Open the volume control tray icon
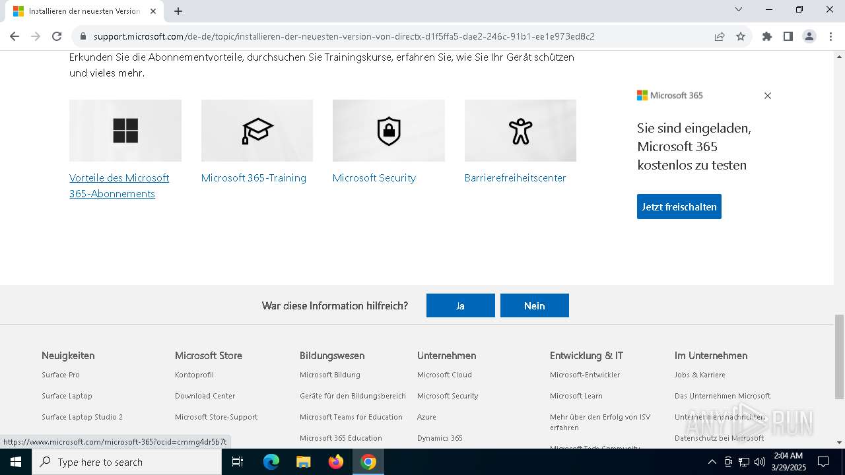 click(x=760, y=462)
